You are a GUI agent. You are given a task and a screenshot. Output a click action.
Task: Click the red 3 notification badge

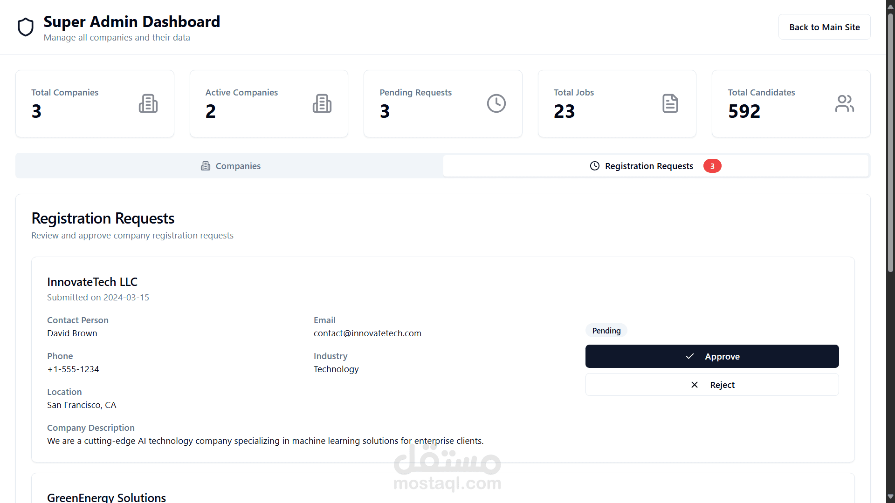(712, 166)
